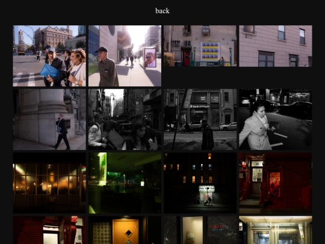
Task: Open photo of brightly lit glass entrance canopy
Action: tap(276, 230)
